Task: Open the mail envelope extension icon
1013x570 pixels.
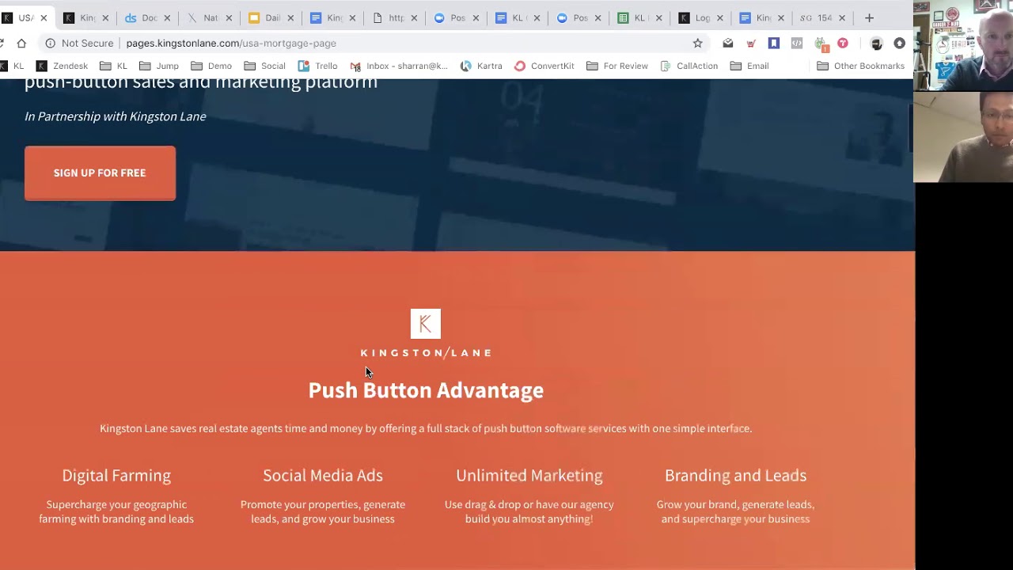Action: point(728,43)
